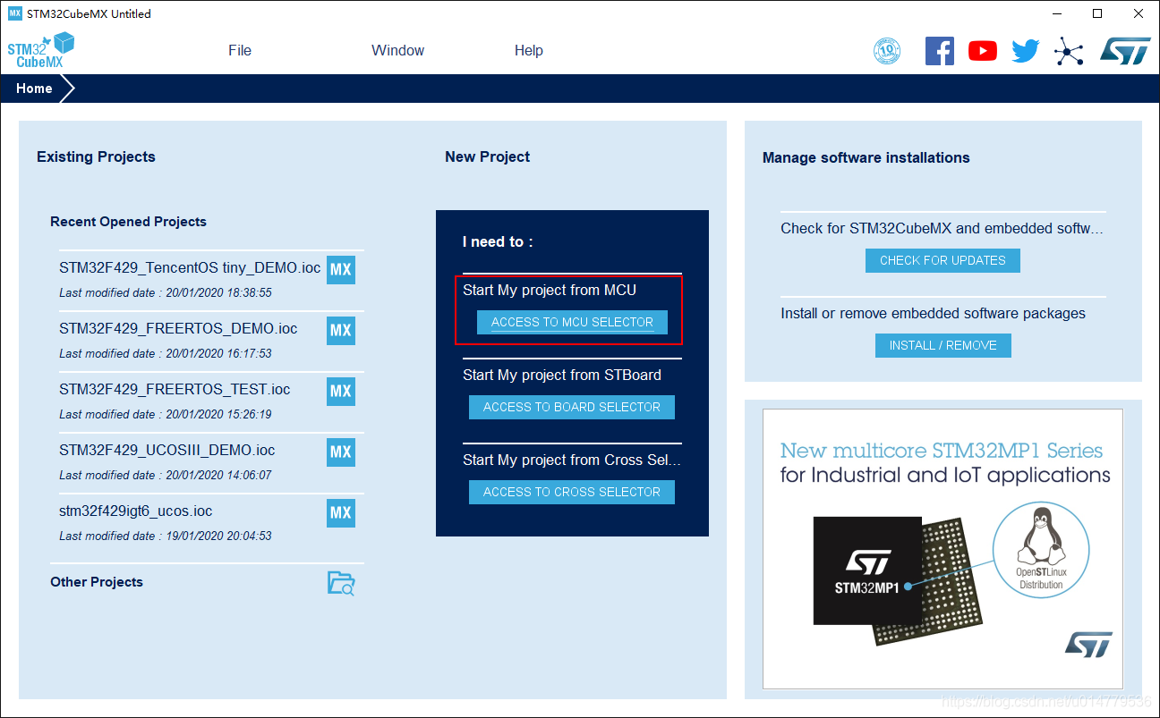This screenshot has height=718, width=1160.
Task: Click 'Install or remove embedded software packages' text
Action: click(x=933, y=314)
